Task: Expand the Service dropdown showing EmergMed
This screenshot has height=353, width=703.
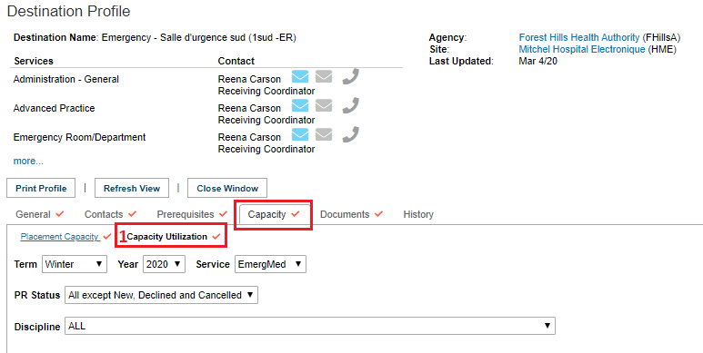Action: tap(270, 264)
